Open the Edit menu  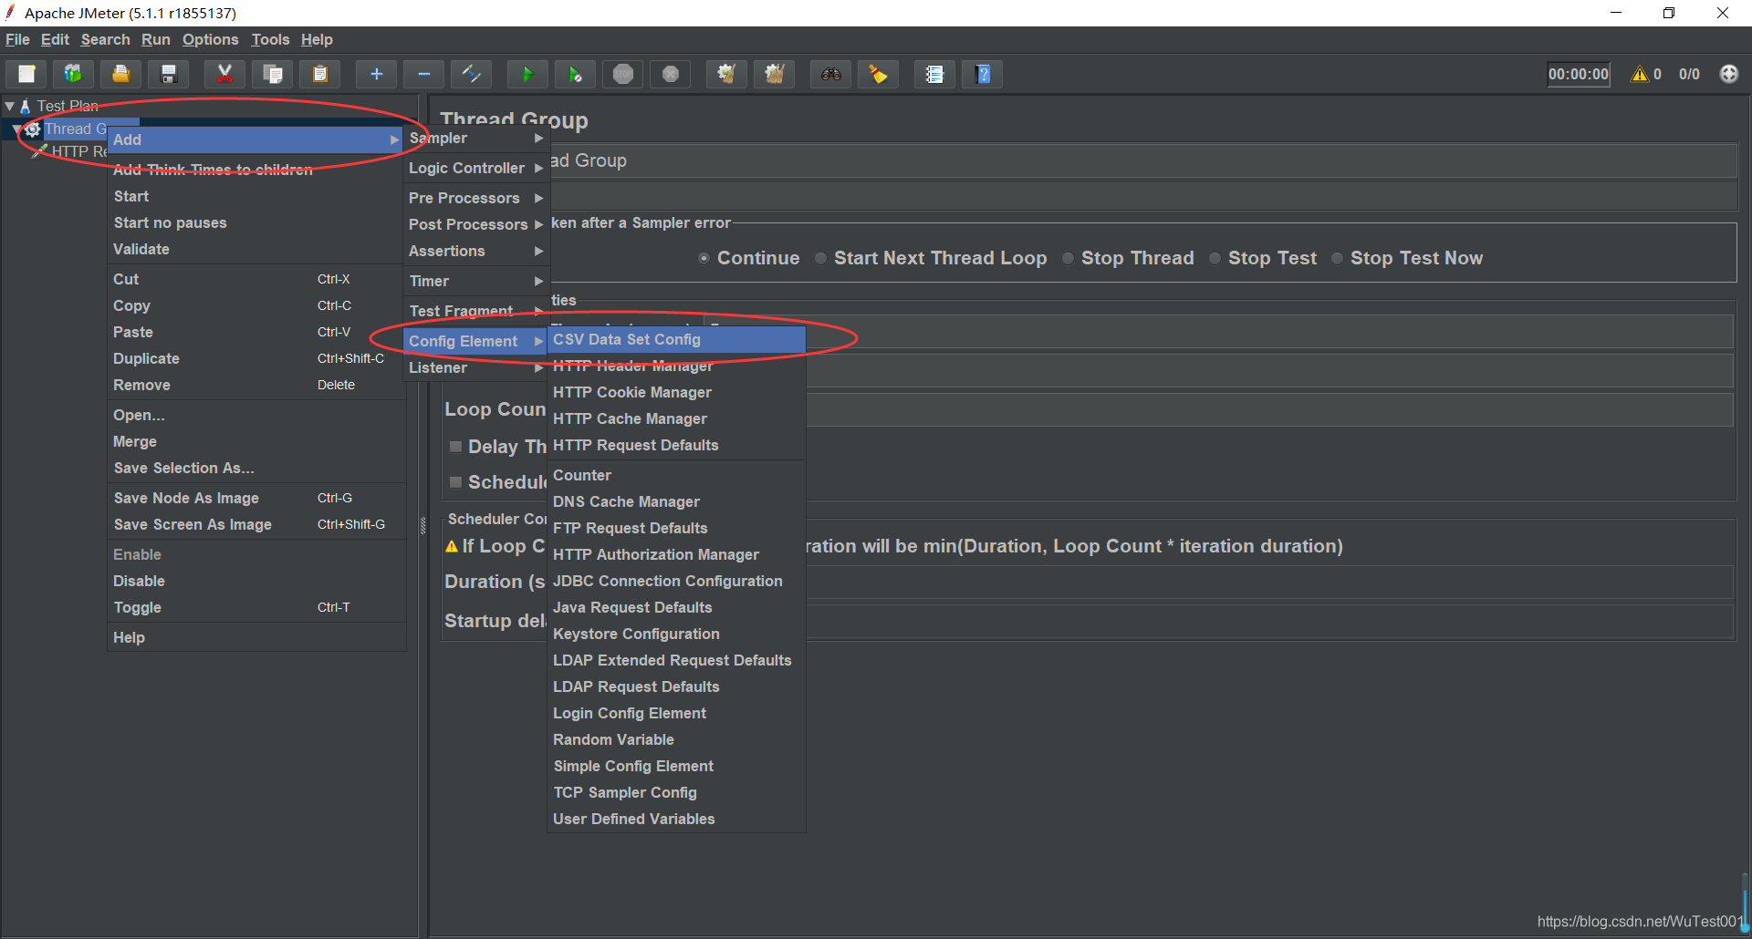tap(55, 39)
